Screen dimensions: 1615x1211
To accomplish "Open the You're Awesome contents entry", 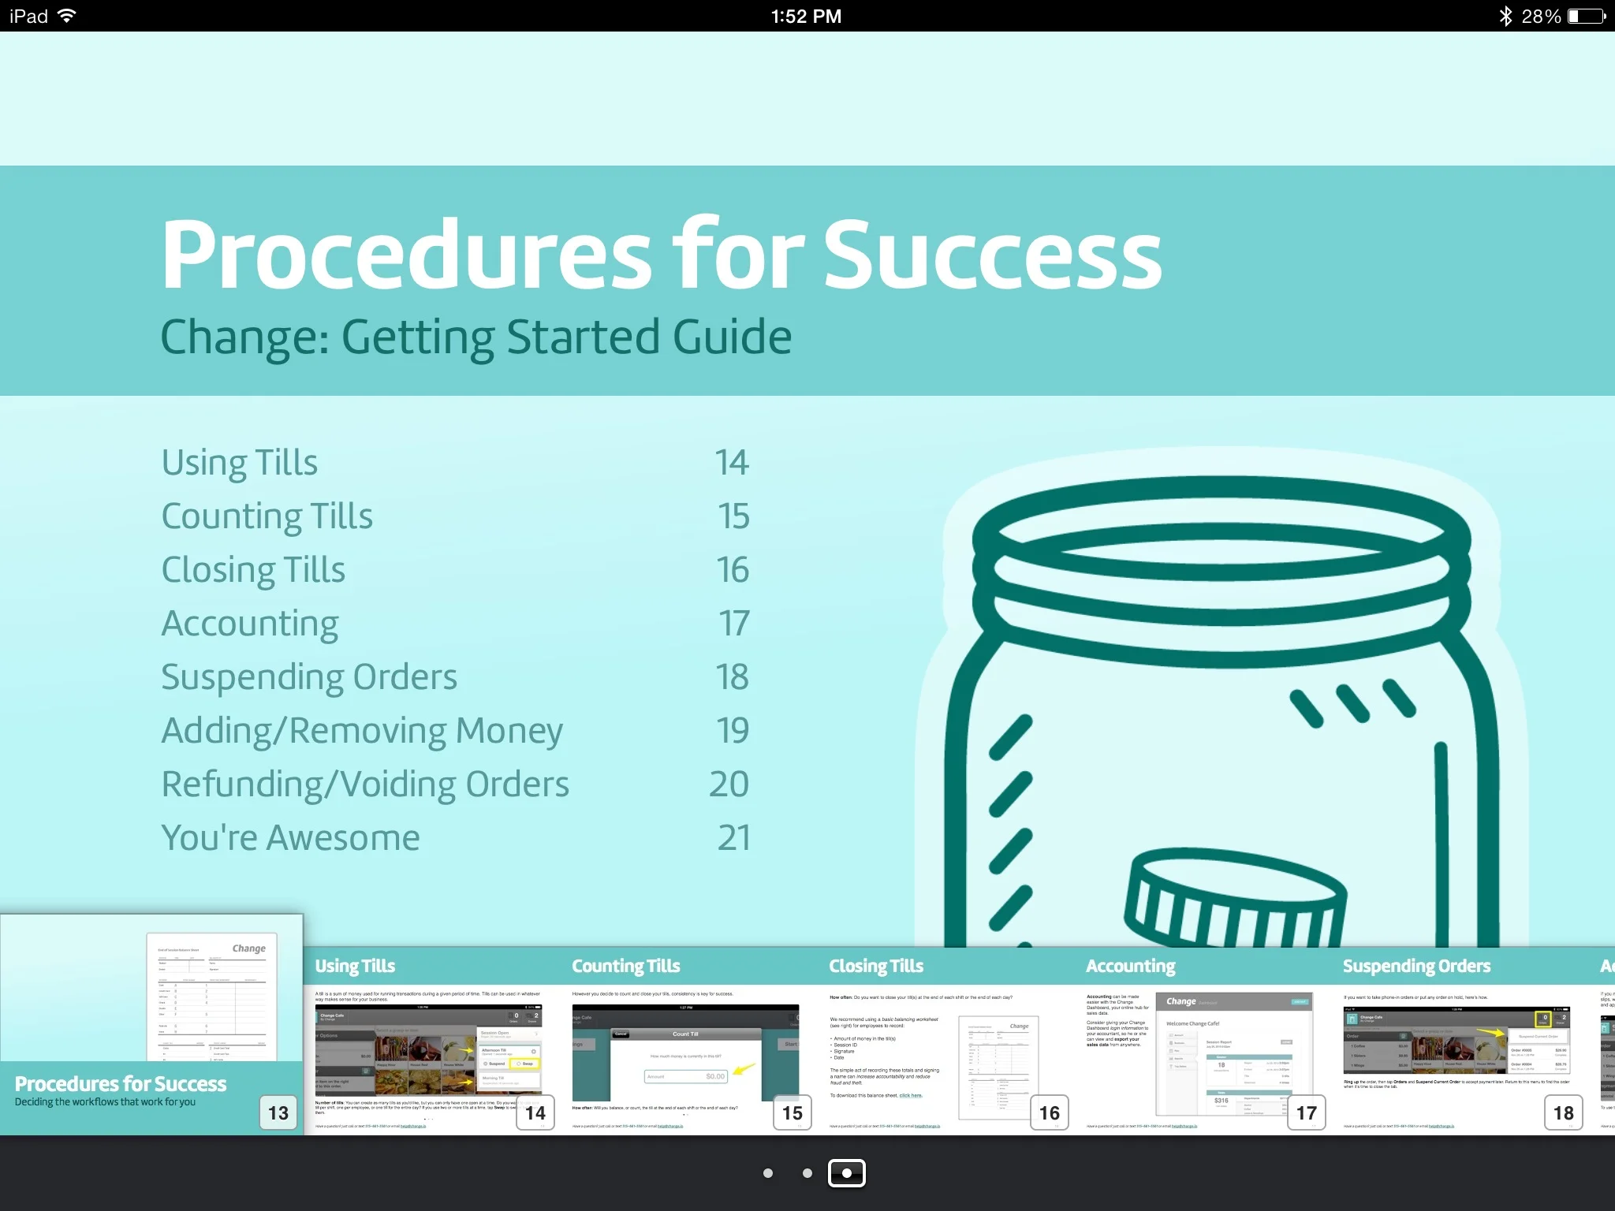I will coord(290,838).
